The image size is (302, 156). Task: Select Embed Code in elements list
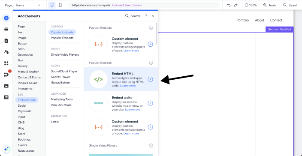[27, 100]
